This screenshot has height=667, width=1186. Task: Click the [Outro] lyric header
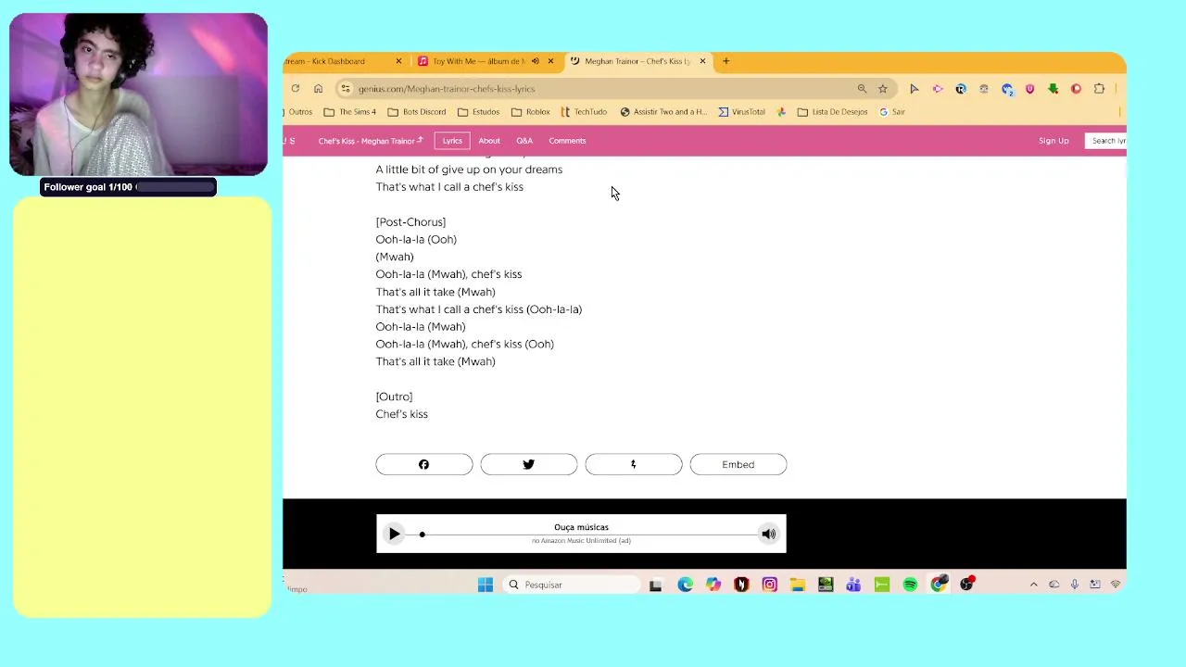point(394,396)
